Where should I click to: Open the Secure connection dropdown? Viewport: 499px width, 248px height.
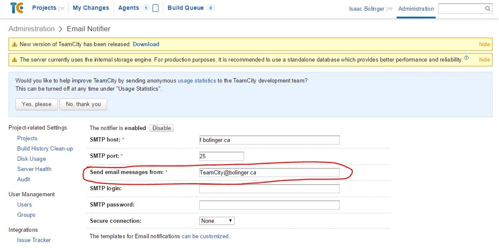pyautogui.click(x=217, y=221)
